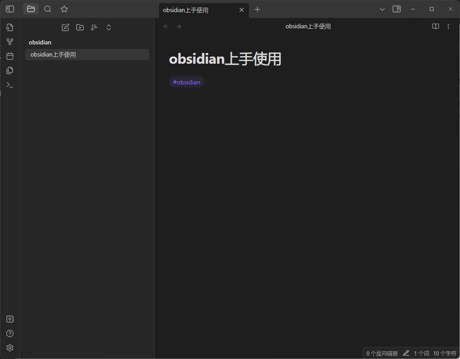Add a new tab with plus

click(x=257, y=9)
